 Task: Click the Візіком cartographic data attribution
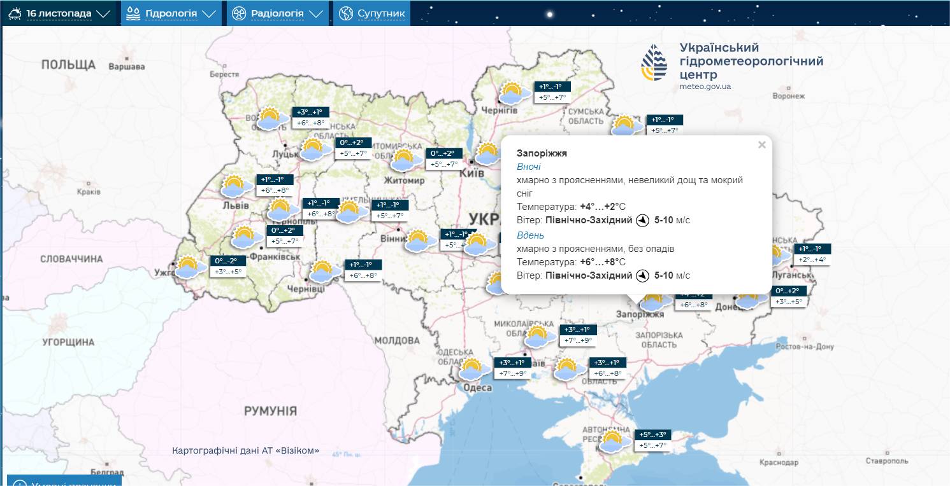click(245, 451)
